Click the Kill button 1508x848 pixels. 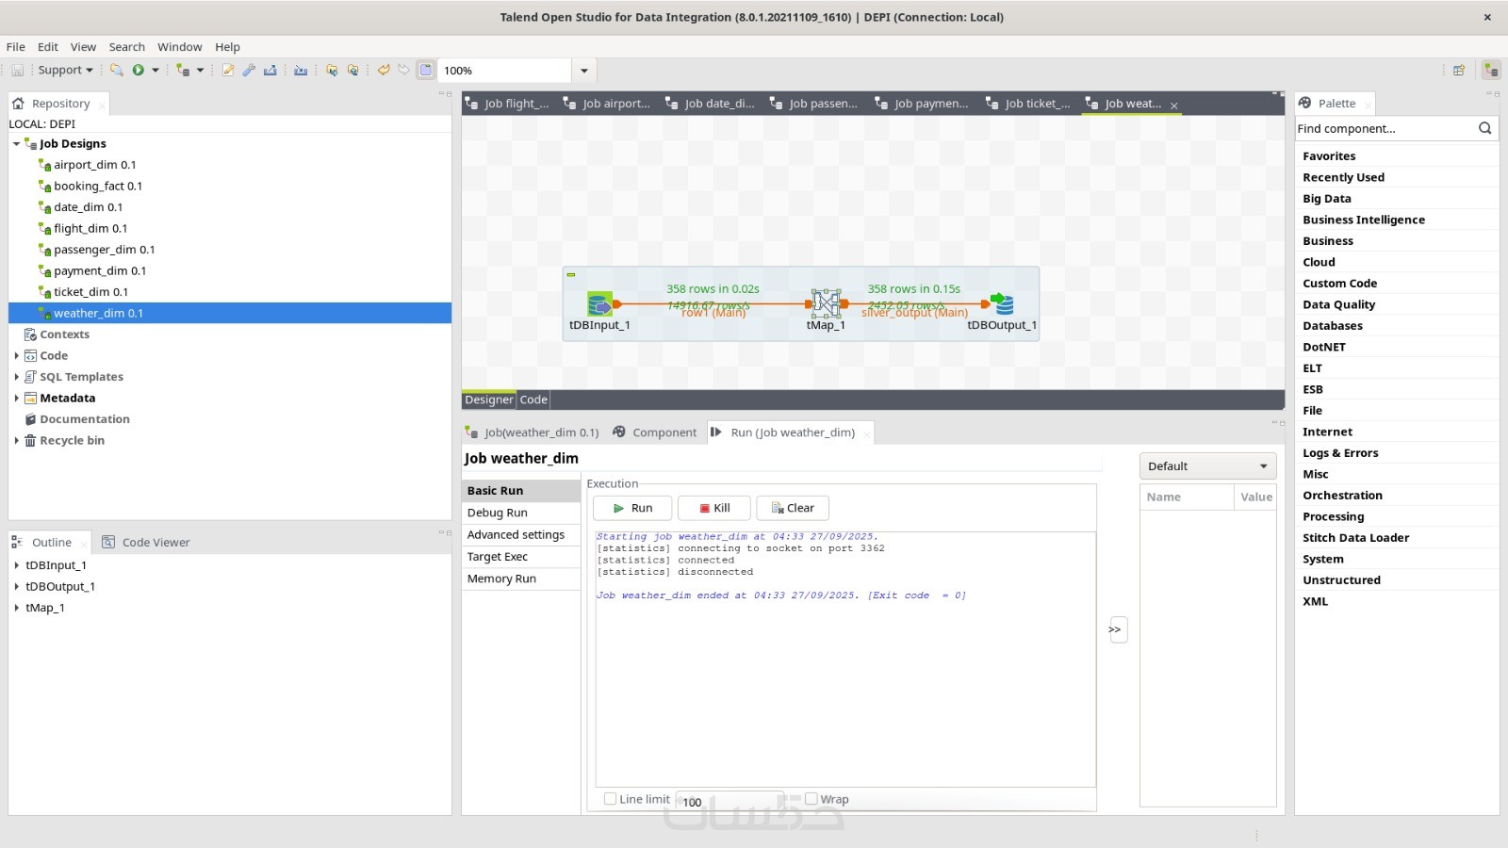(714, 508)
